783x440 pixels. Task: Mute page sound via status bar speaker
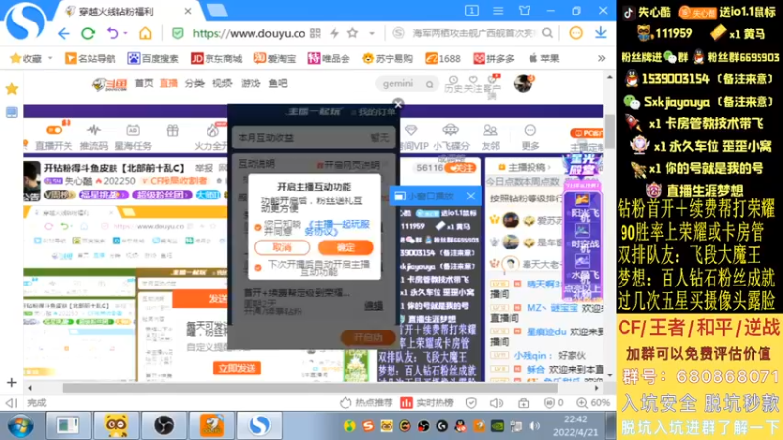point(496,402)
